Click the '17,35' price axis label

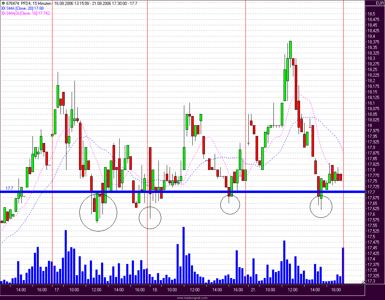coord(372,270)
